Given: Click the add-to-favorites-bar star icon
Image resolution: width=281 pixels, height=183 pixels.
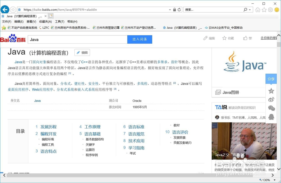Looking at the screenshot, I should tap(4, 28).
